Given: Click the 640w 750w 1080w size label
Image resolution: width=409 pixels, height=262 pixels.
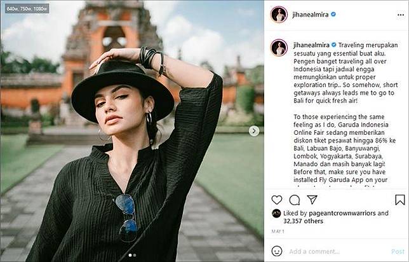Looking at the screenshot, I should coord(27,9).
